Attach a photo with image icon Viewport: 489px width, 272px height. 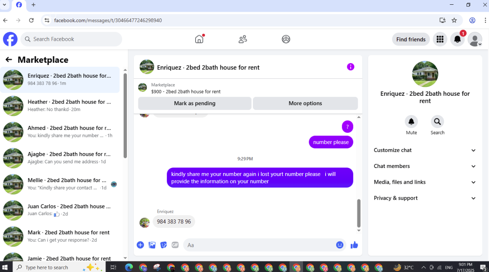click(152, 245)
